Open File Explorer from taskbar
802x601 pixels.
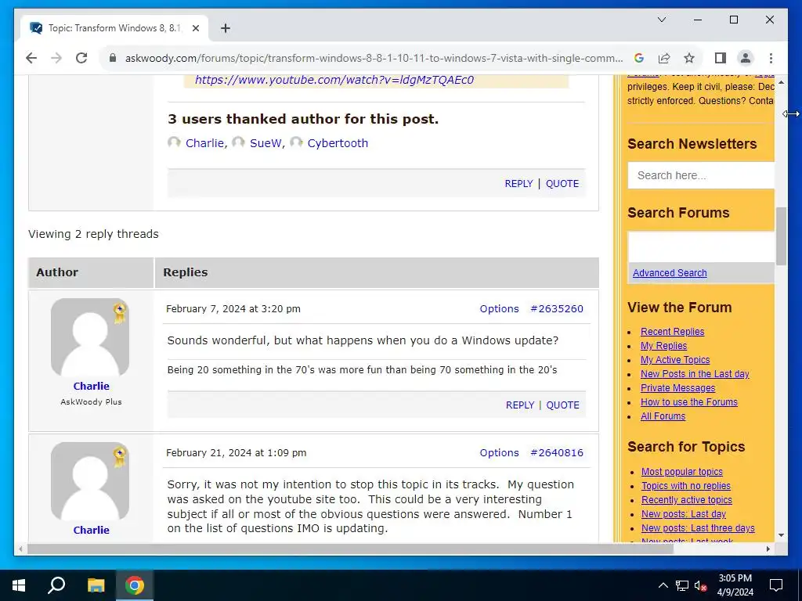pos(96,585)
